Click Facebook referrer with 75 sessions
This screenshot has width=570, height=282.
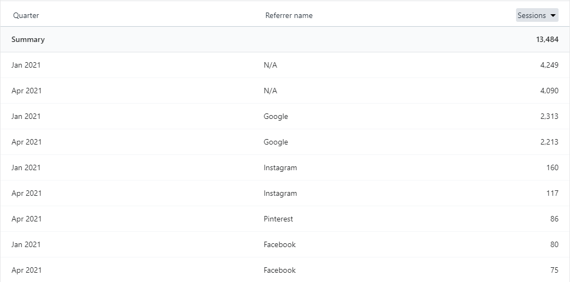click(280, 270)
